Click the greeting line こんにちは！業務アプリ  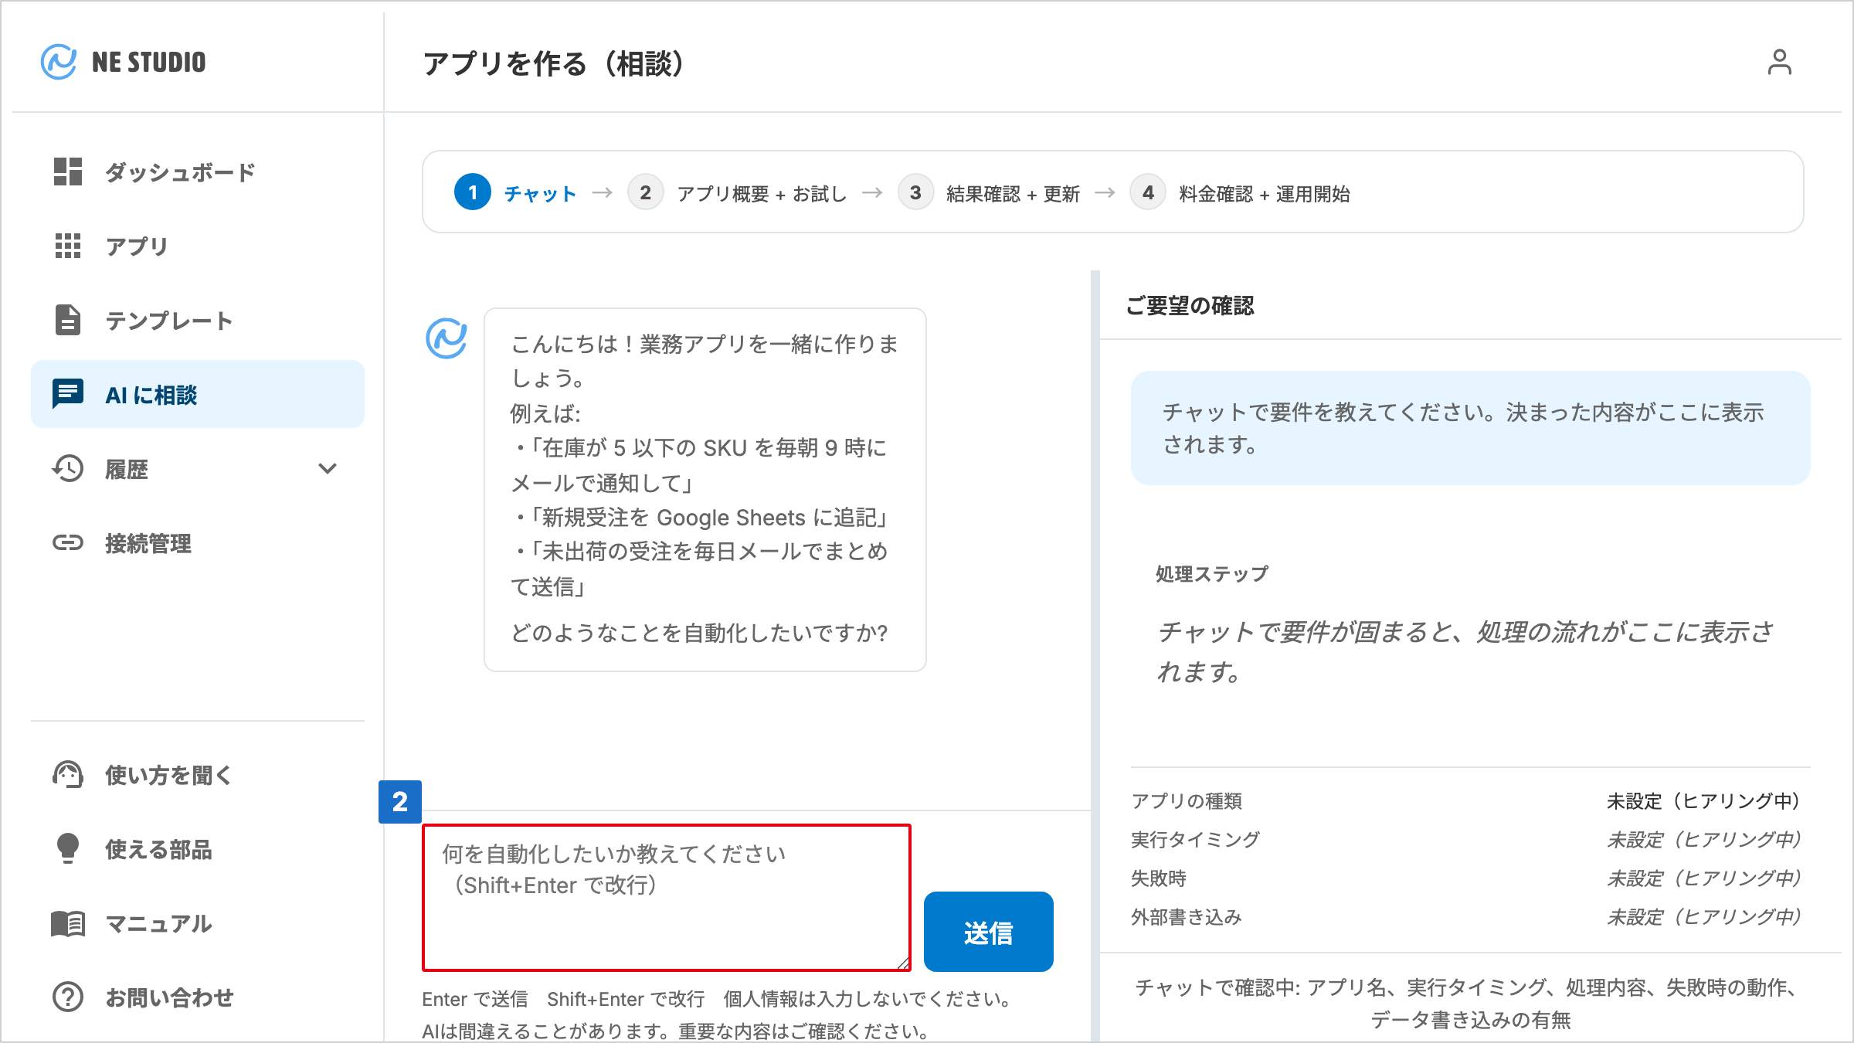click(x=705, y=361)
